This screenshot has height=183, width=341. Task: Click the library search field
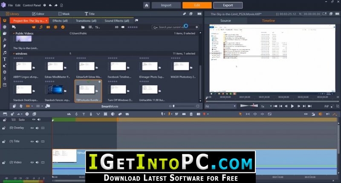point(175,27)
